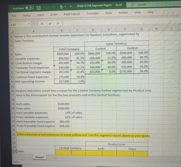Click the Search box in title bar

click(154, 4)
